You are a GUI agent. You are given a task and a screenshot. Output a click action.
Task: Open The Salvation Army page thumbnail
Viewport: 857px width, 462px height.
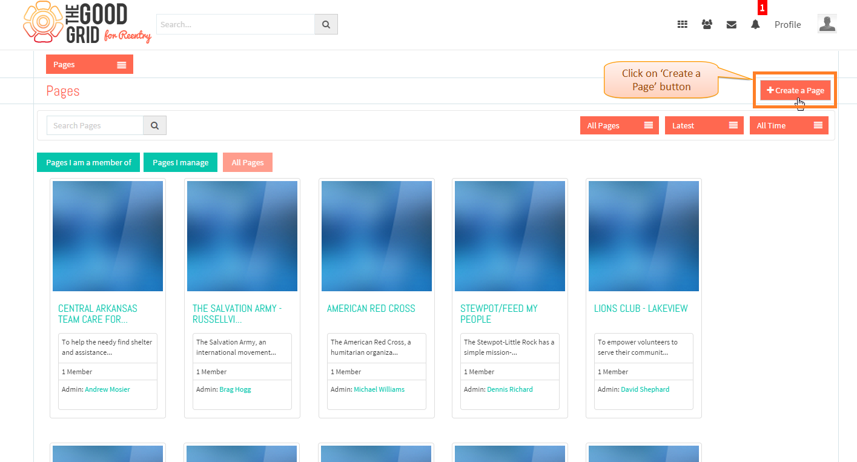pyautogui.click(x=242, y=236)
